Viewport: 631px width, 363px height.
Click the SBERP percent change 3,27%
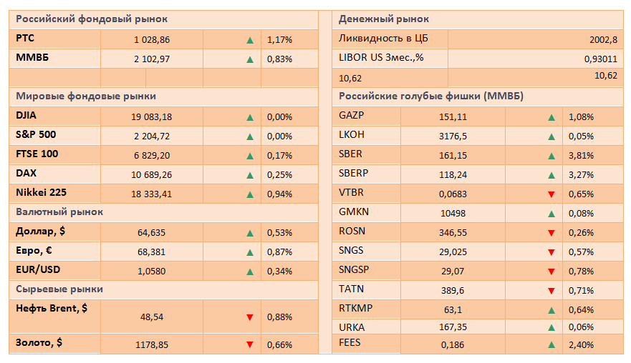581,175
